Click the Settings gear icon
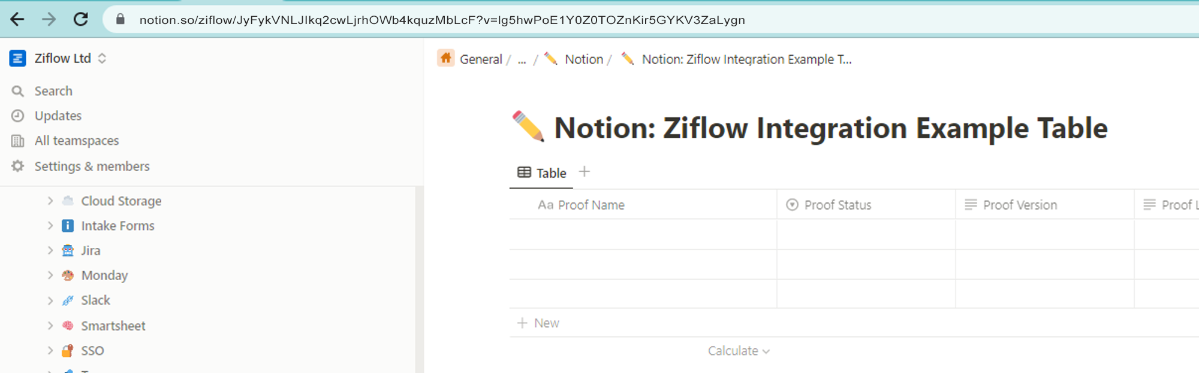Screen dimensions: 1199x373 18,166
